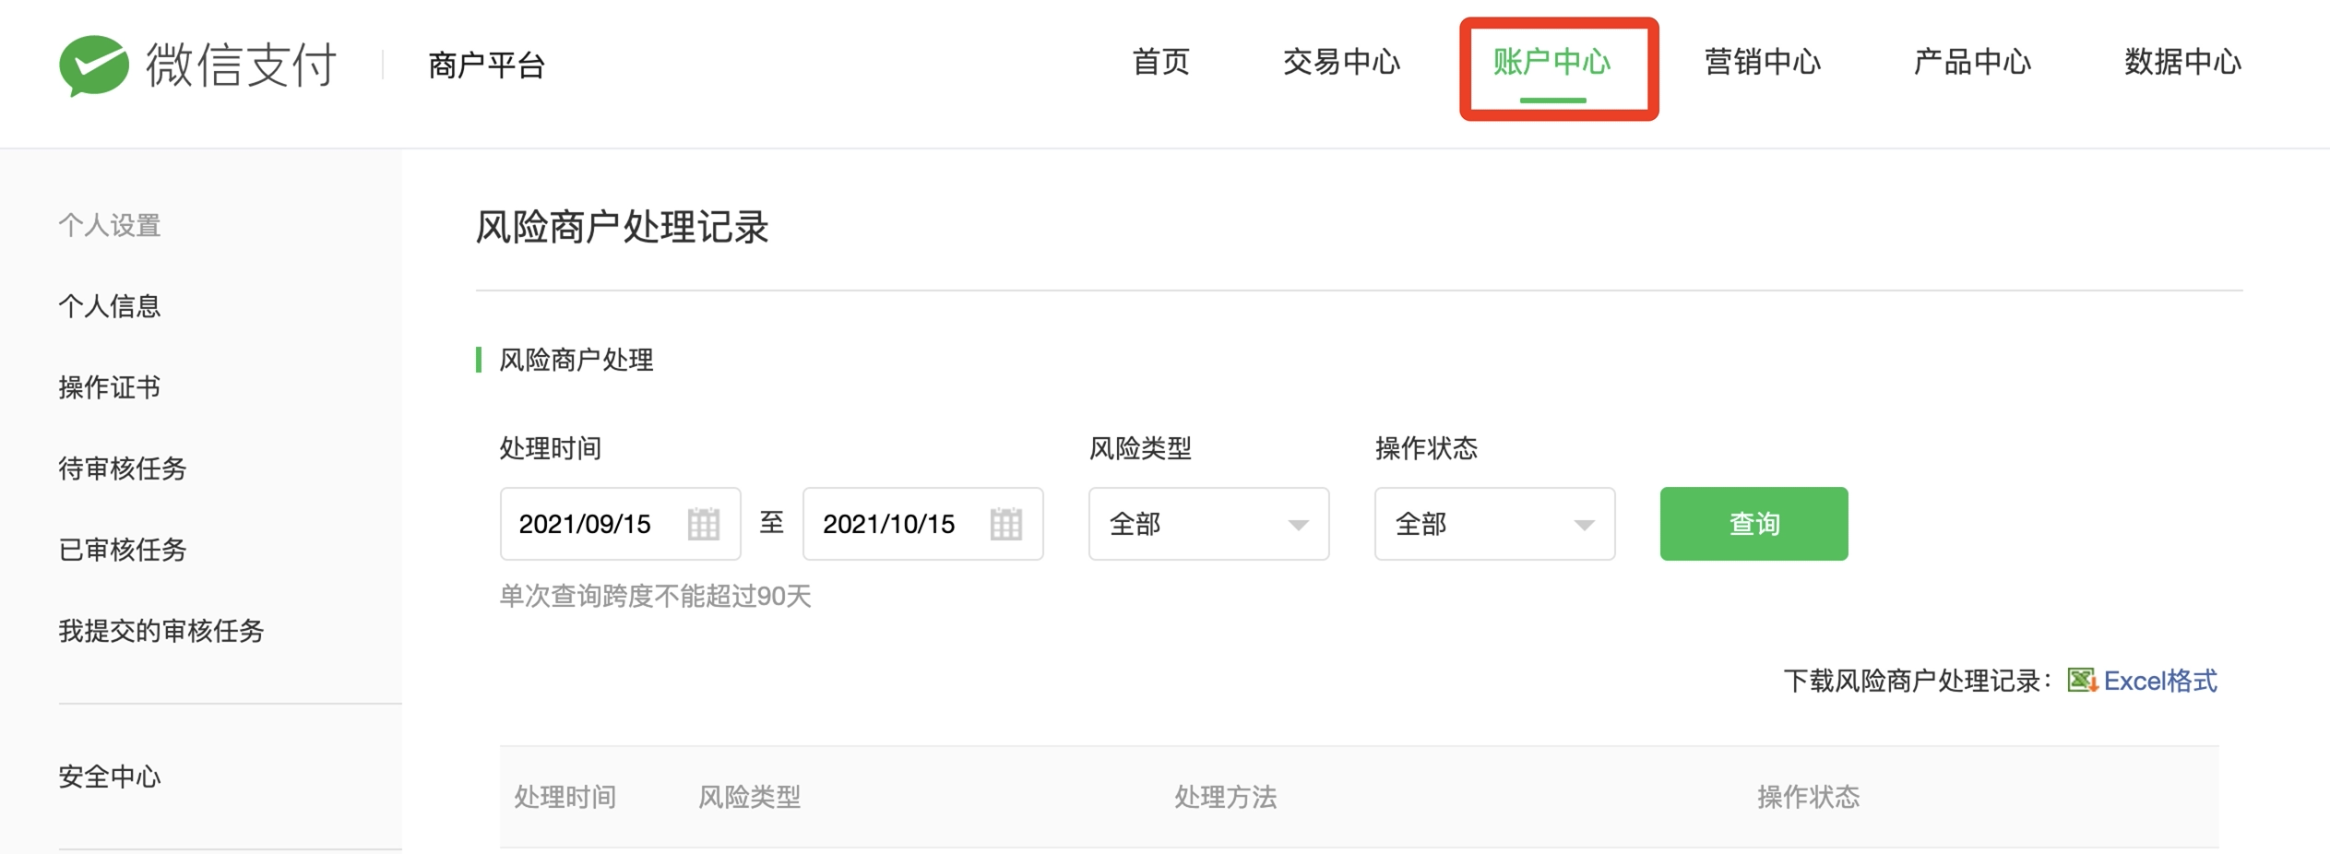This screenshot has width=2330, height=854.
Task: Click the Excel download icon
Action: click(2082, 681)
